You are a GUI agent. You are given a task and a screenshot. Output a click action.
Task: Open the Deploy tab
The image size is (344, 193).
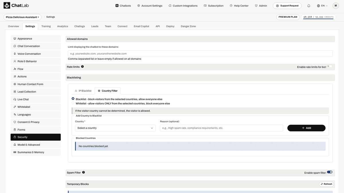170,26
